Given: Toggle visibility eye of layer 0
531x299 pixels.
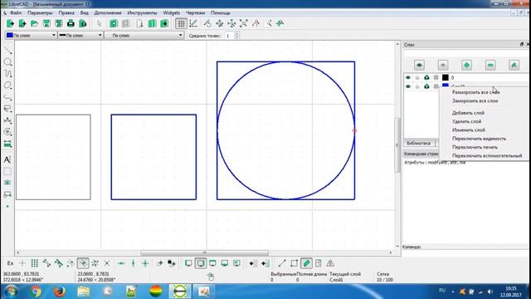Looking at the screenshot, I should [407, 77].
